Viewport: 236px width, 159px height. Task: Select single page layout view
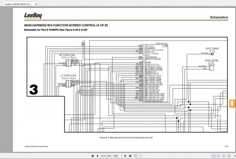tap(214, 156)
